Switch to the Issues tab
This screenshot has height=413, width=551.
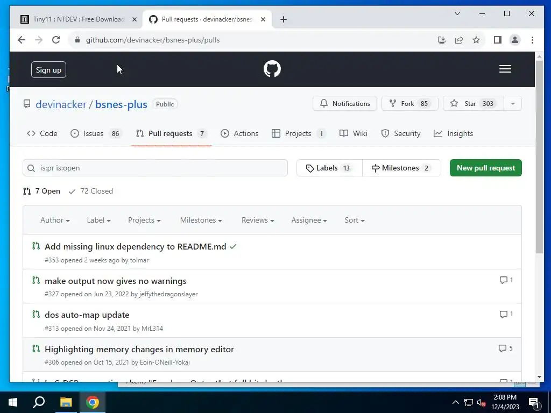pos(96,134)
